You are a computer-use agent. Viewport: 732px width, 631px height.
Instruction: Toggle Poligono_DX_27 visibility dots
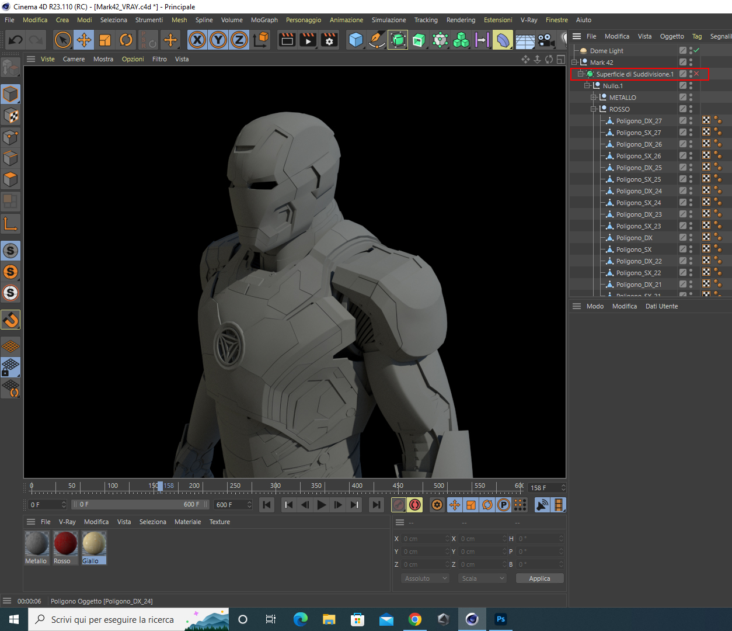point(691,121)
